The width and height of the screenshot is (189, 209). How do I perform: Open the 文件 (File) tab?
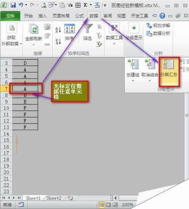coord(10,16)
